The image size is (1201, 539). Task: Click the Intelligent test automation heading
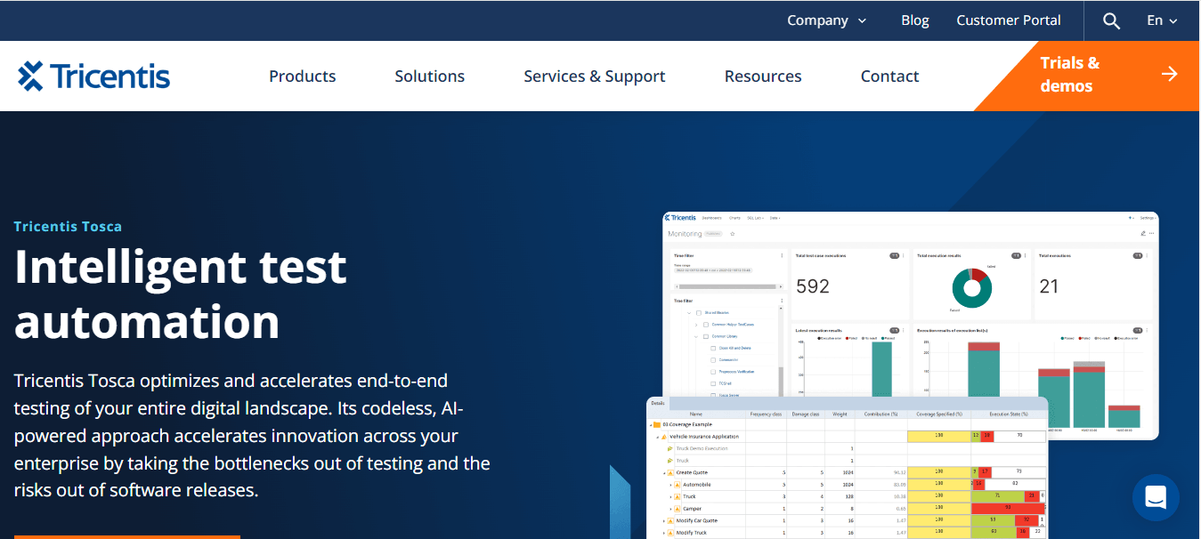point(181,294)
